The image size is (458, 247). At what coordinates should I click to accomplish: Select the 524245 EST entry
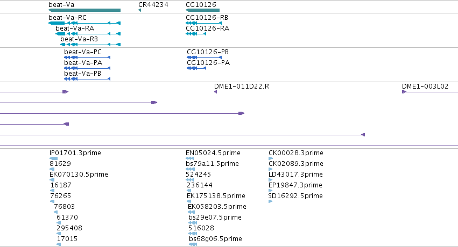coord(199,175)
